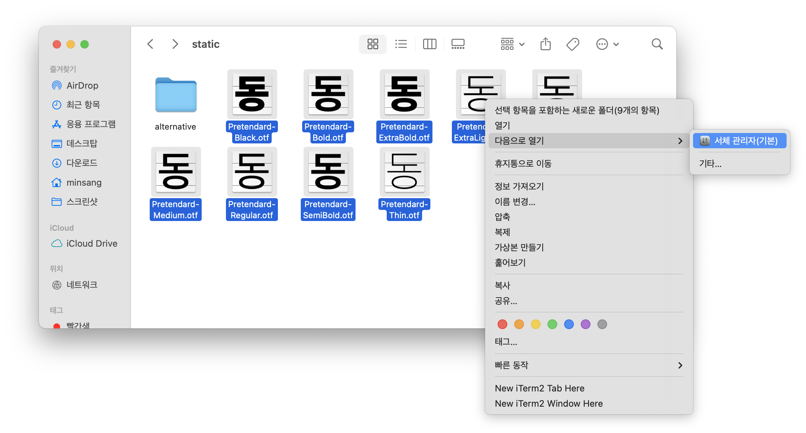The image size is (806, 433).
Task: Choose 서체 관리자(기본) in submenu
Action: tap(739, 141)
